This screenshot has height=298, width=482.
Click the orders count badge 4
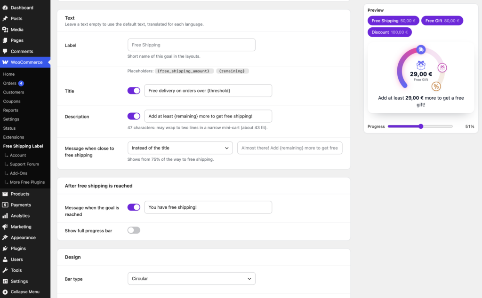pyautogui.click(x=21, y=83)
